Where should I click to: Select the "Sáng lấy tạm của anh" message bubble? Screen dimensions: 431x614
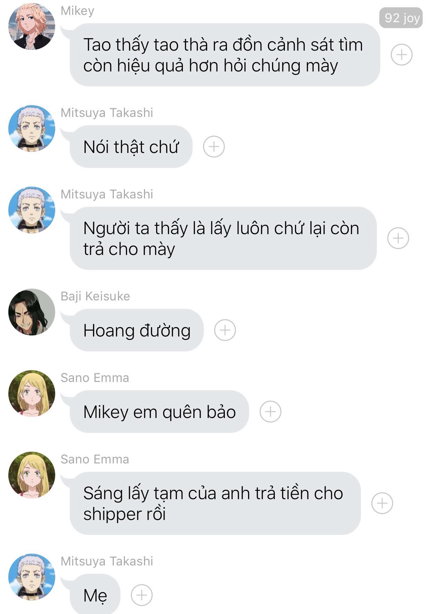coord(215,503)
